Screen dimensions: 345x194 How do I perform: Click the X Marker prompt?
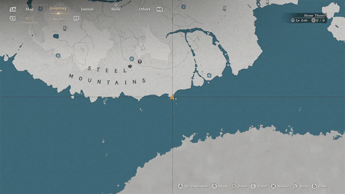(280, 186)
